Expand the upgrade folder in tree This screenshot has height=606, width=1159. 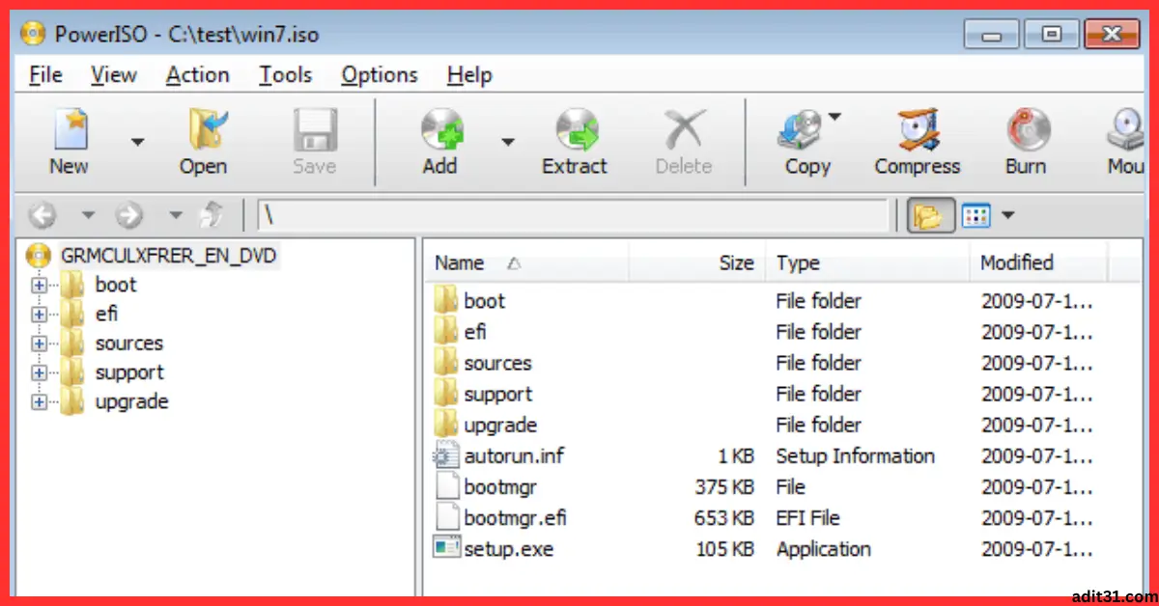(40, 401)
